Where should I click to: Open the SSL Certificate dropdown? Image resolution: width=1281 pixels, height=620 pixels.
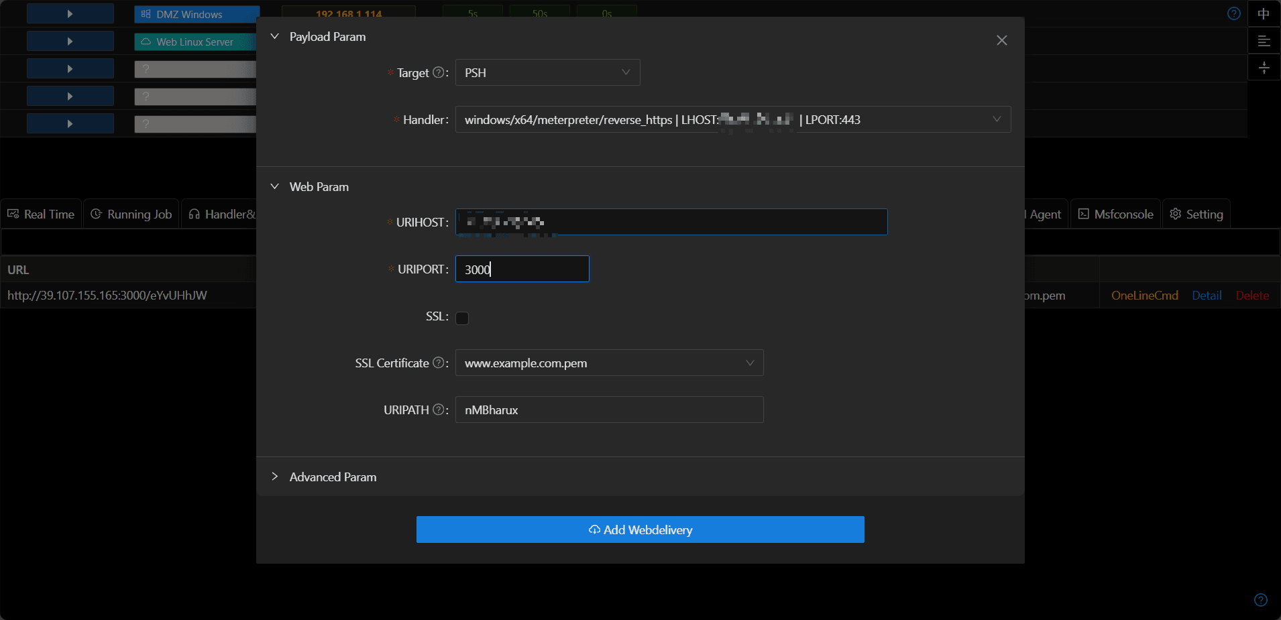(x=609, y=363)
